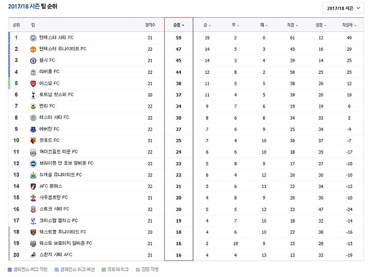Viewport: 370px width, 277px height.
Task: Open the 2017/18 시즌 season dropdown
Action: [x=343, y=8]
